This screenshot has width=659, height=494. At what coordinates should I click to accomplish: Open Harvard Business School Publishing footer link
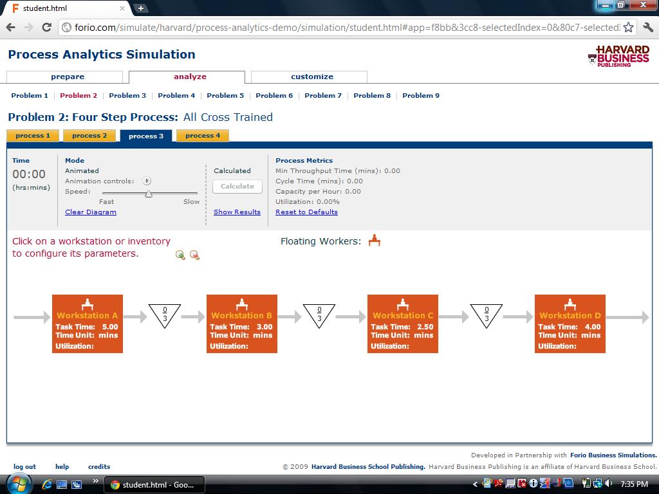368,467
